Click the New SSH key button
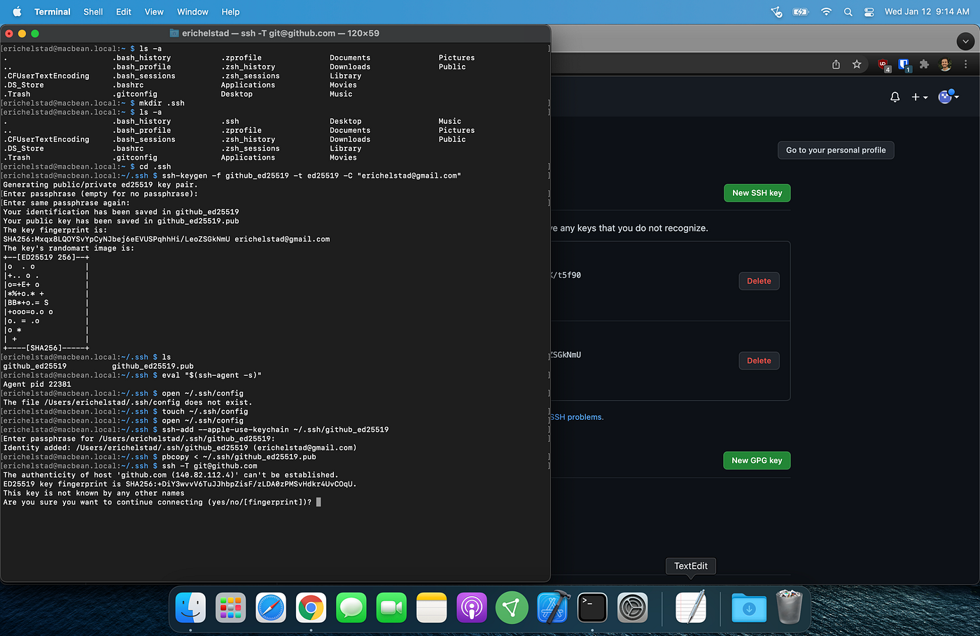This screenshot has width=980, height=636. click(x=757, y=193)
